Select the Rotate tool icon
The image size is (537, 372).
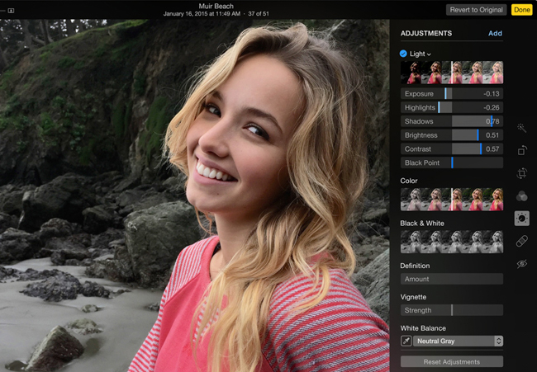(522, 150)
